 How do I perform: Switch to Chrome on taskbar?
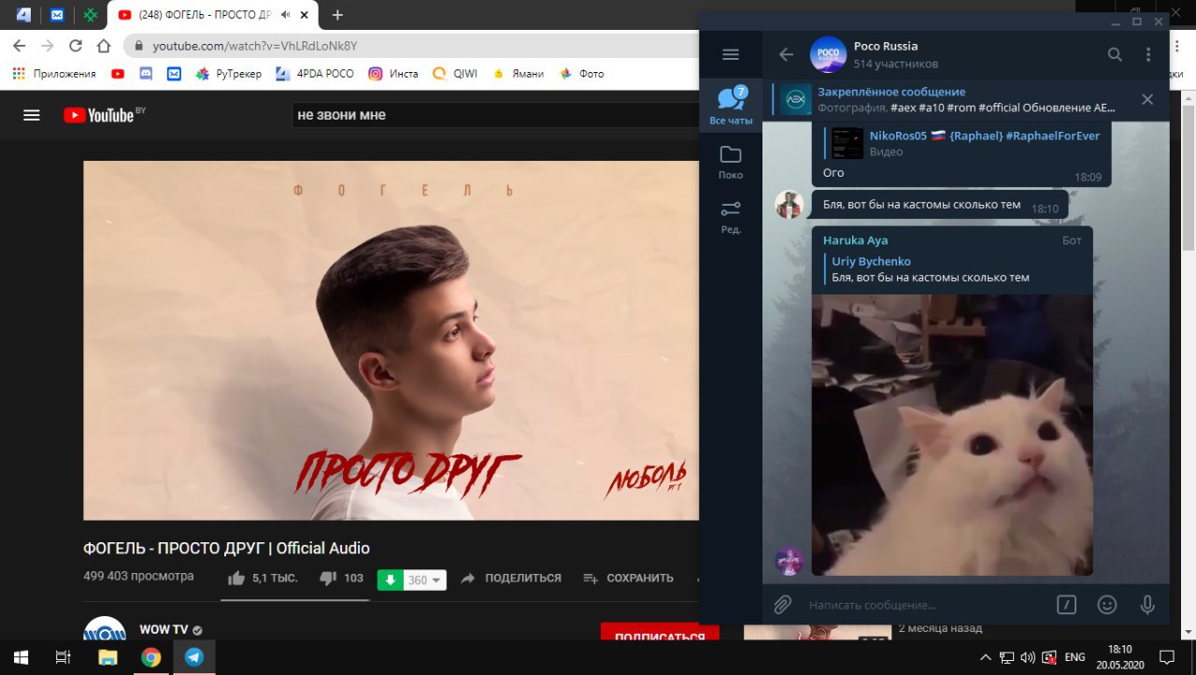pyautogui.click(x=150, y=657)
